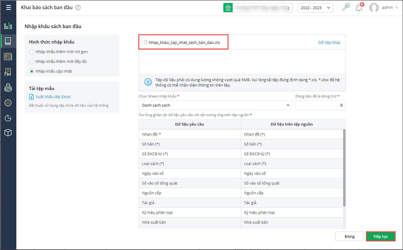Click the header row number input field
The height and width of the screenshot is (250, 403).
pyautogui.click(x=320, y=105)
